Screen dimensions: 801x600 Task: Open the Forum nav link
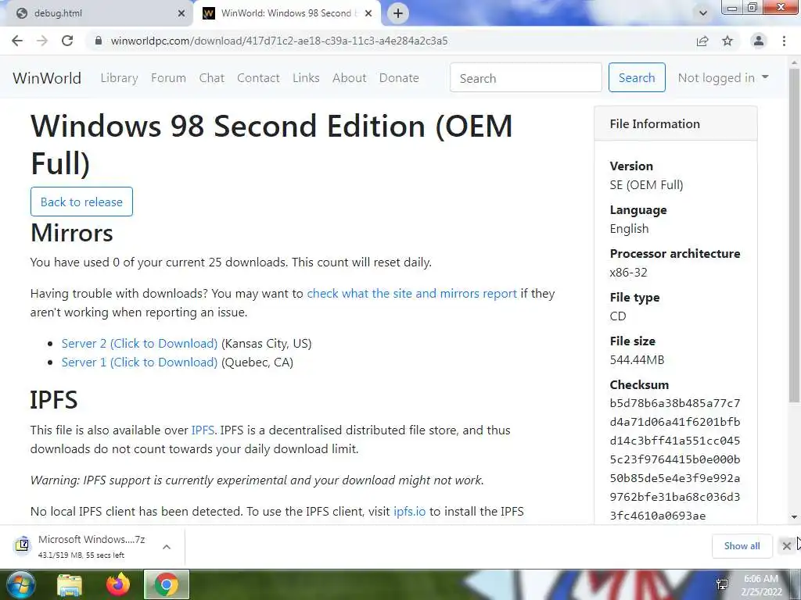(169, 78)
